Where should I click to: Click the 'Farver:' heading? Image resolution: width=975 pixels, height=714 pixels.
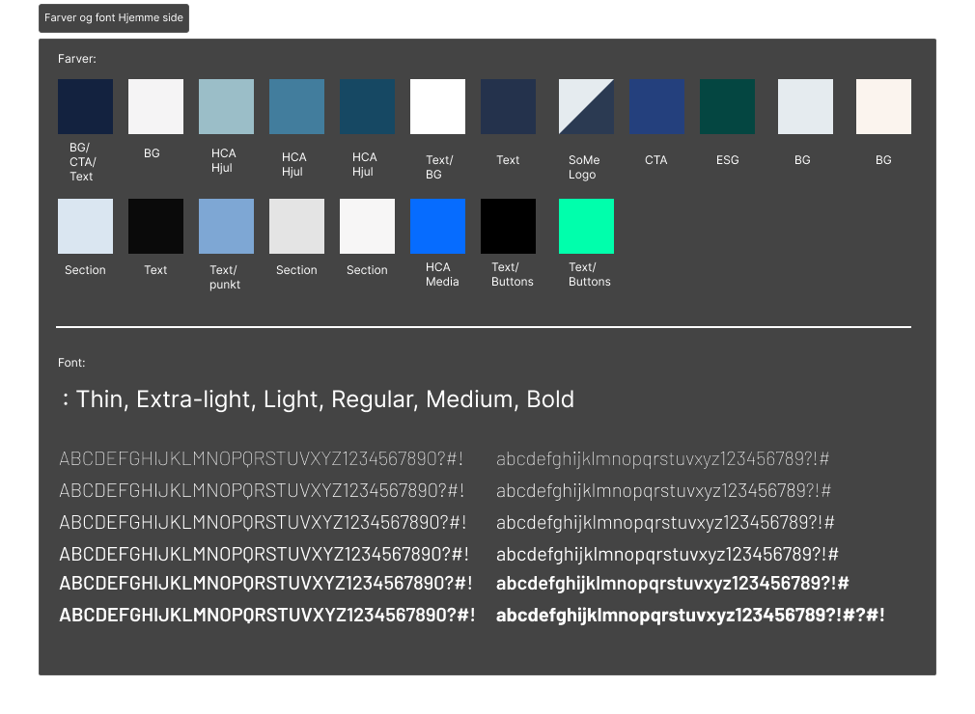[77, 59]
